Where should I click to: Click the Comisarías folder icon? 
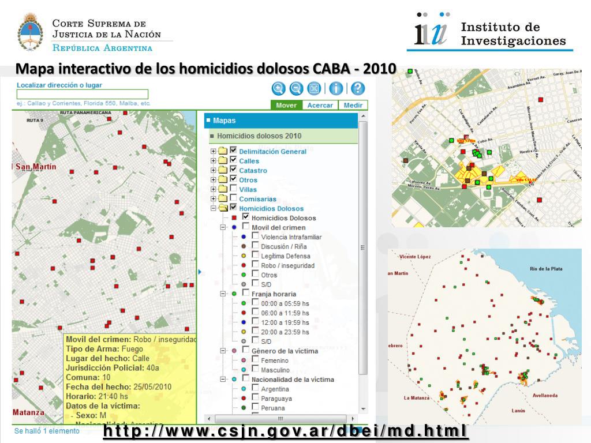(223, 198)
